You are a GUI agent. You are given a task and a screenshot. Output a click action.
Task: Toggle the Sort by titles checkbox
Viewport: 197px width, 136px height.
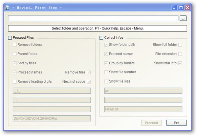pyautogui.click(x=15, y=63)
